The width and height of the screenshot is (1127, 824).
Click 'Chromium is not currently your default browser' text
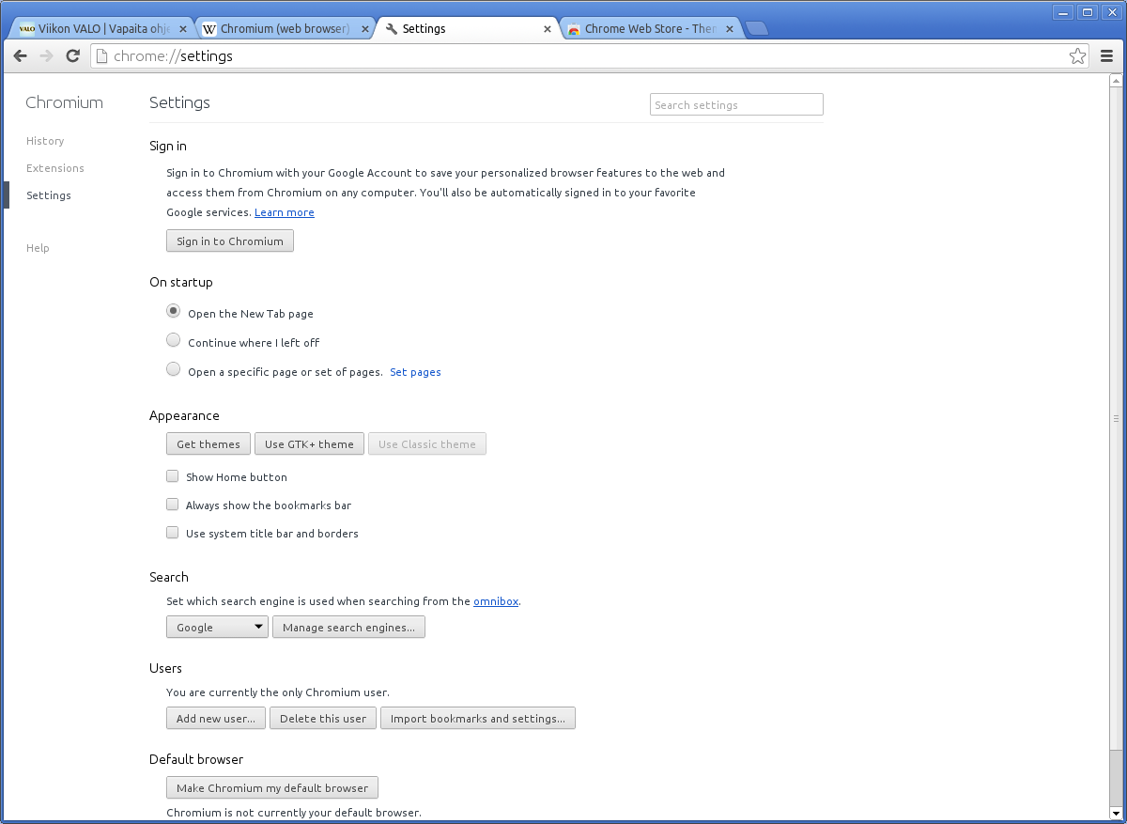pyautogui.click(x=294, y=813)
